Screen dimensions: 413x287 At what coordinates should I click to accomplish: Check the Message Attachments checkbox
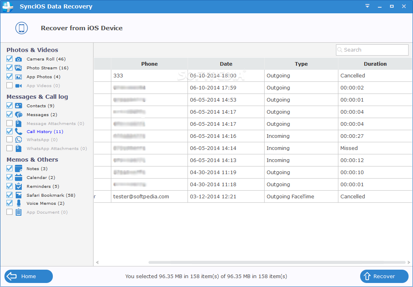10,123
